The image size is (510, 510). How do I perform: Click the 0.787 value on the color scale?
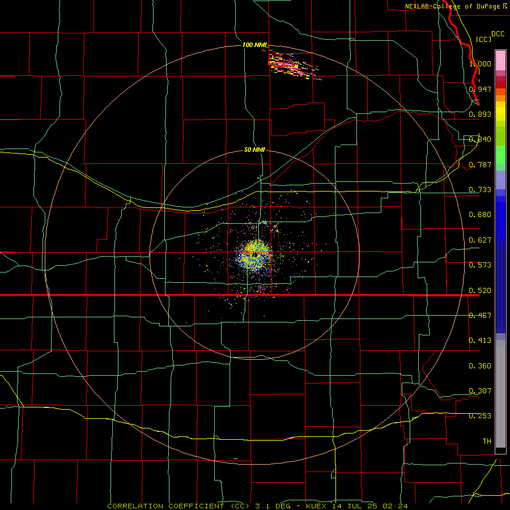click(x=480, y=164)
